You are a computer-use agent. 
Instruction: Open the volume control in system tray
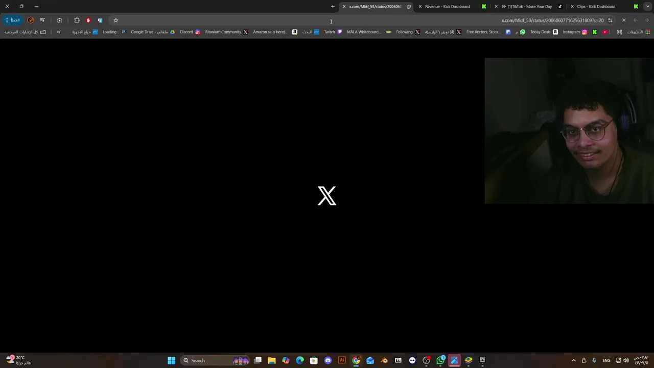626,360
